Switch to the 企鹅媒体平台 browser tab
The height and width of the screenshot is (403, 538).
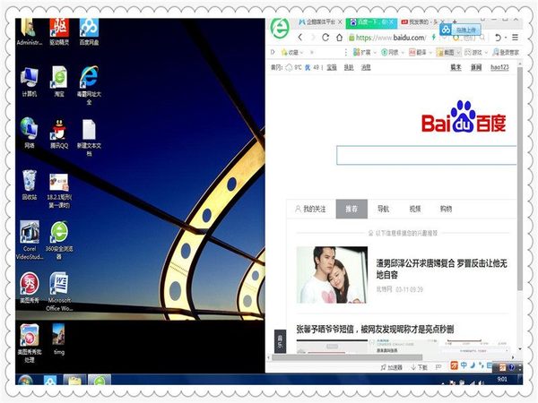[316, 21]
